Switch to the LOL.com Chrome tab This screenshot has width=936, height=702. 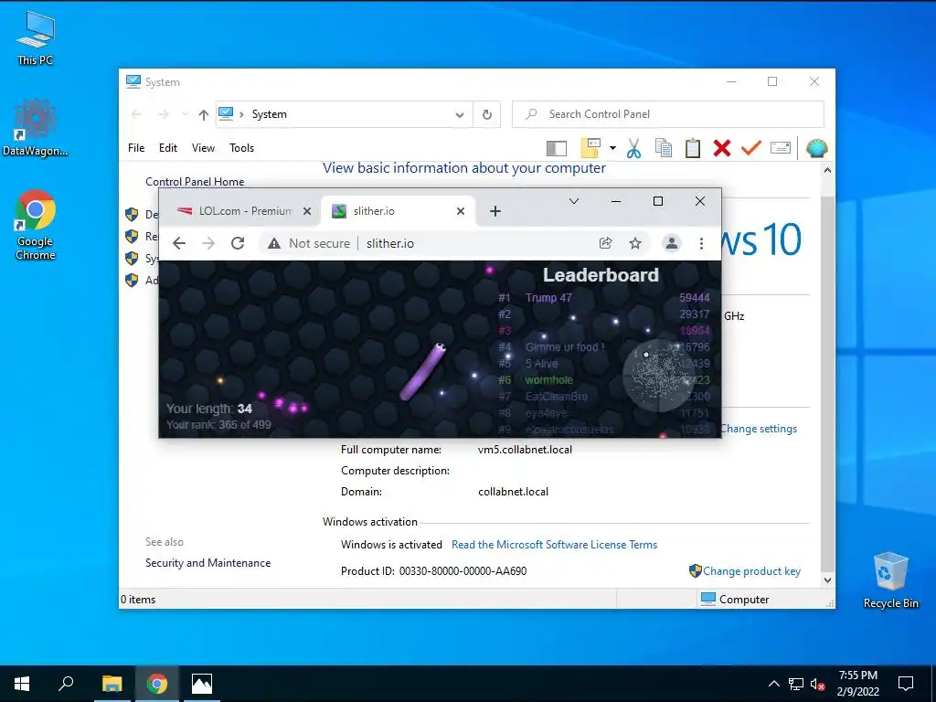click(x=244, y=211)
